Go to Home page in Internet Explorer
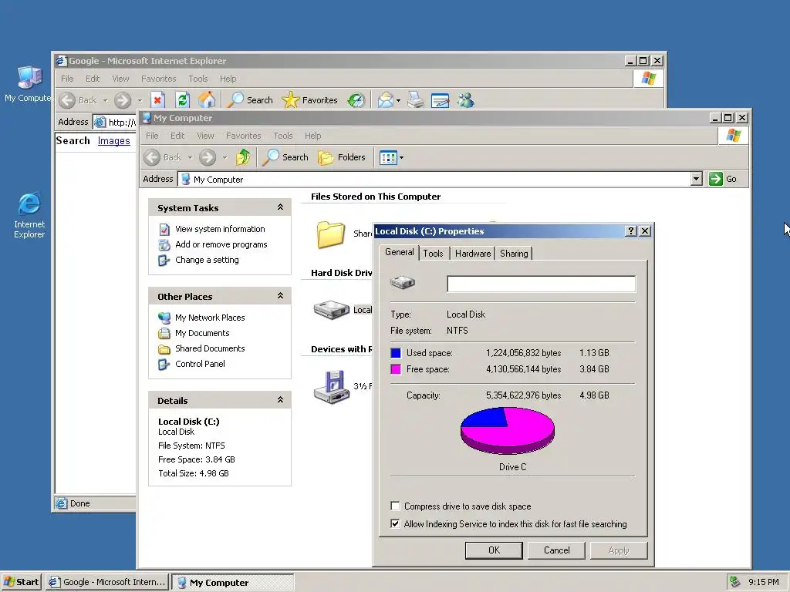This screenshot has height=592, width=790. coord(207,99)
